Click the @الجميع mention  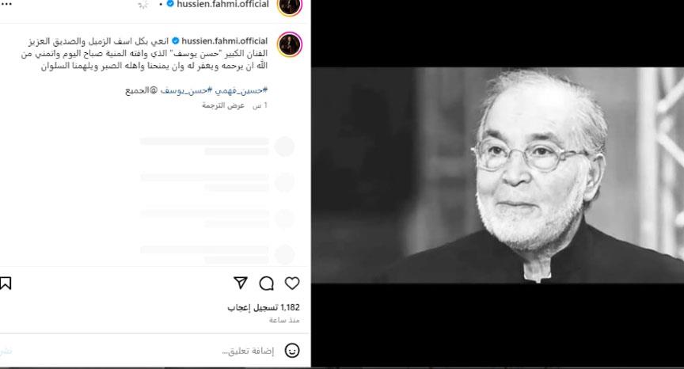point(142,90)
